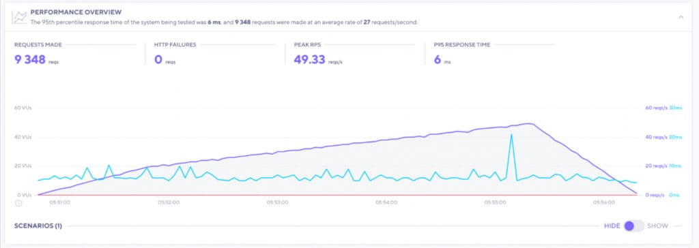
Task: Click the HIDE label next to toggle
Action: click(612, 226)
